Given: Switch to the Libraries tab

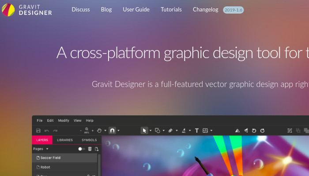Looking at the screenshot, I should click(65, 140).
